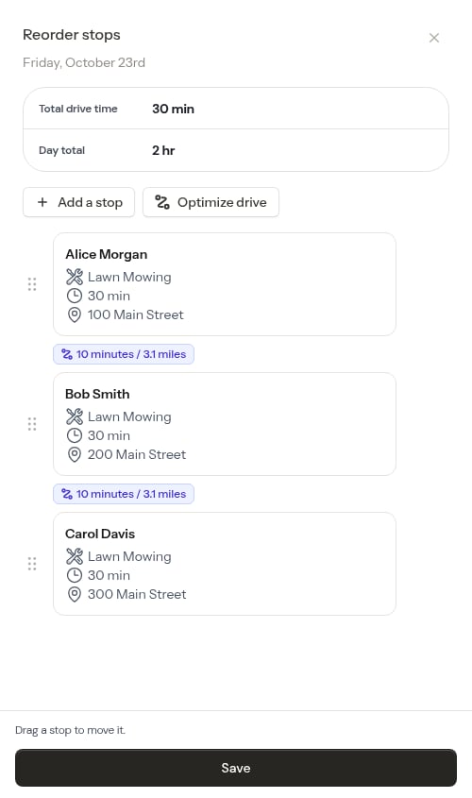Close the Reorder stops dialog
Image resolution: width=472 pixels, height=798 pixels.
coord(434,38)
